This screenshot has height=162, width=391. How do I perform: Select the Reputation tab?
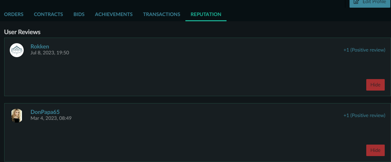pos(206,14)
